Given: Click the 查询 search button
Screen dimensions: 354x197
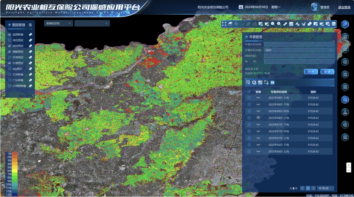Looking at the screenshot, I should coord(311,72).
